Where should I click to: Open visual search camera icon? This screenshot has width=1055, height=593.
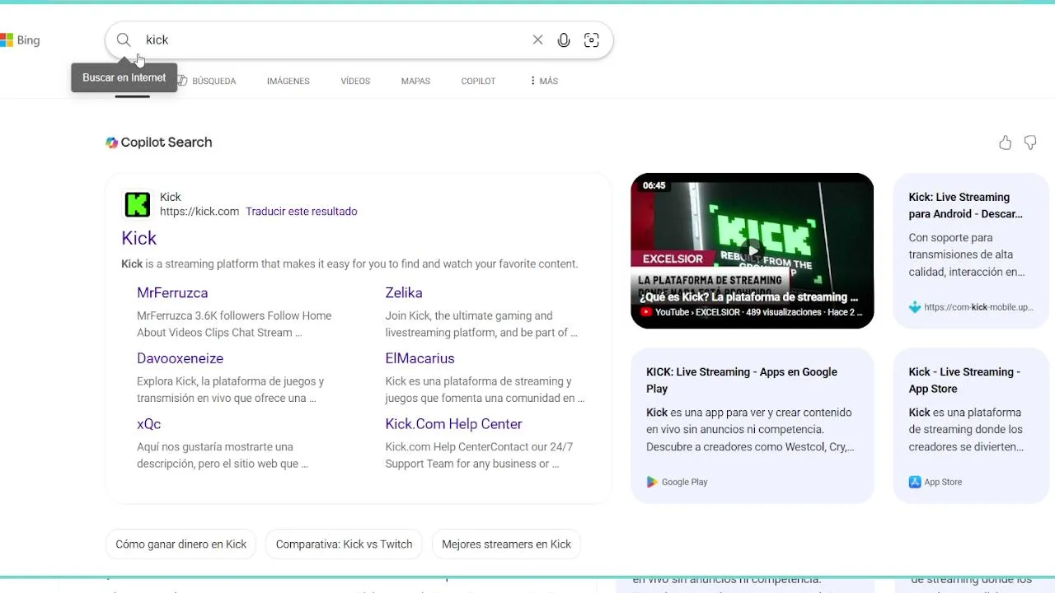(x=592, y=40)
